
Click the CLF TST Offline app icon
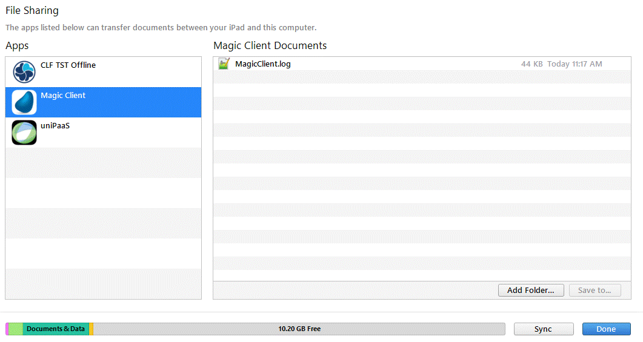pos(24,71)
